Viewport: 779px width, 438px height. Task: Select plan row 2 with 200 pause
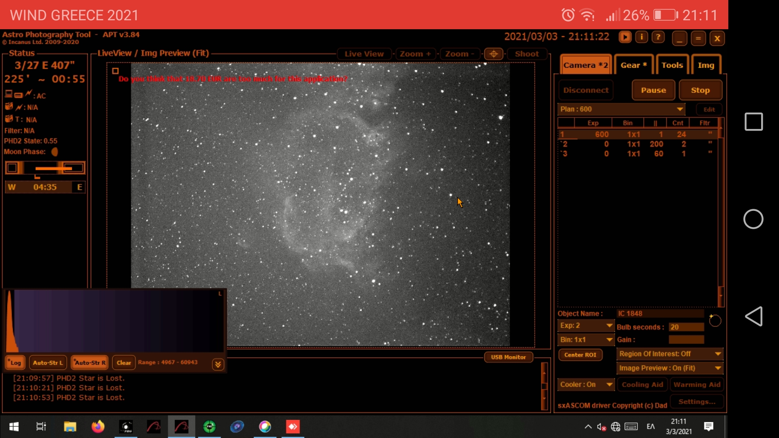point(638,144)
